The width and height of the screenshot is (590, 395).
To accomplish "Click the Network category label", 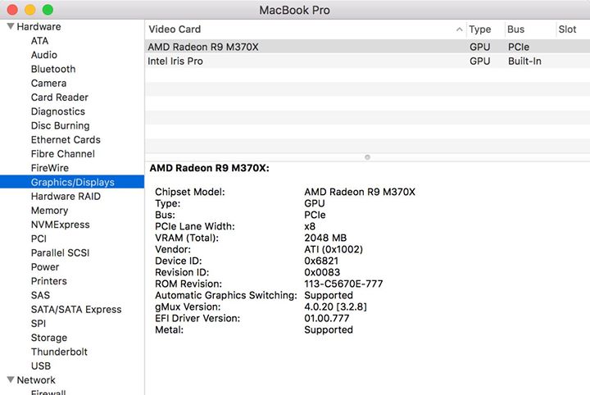I will 36,380.
